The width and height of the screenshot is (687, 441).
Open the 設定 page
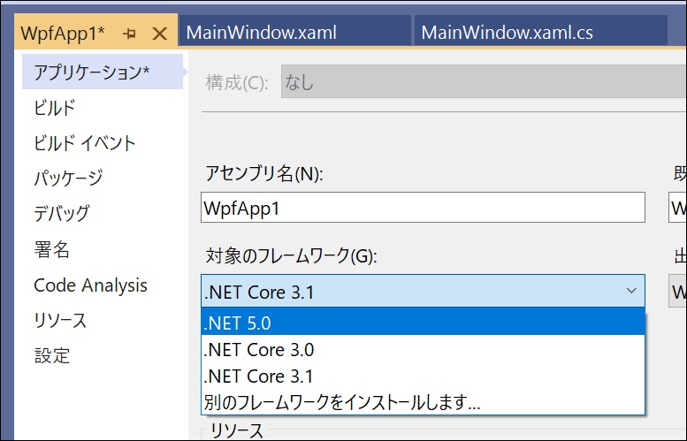click(52, 355)
